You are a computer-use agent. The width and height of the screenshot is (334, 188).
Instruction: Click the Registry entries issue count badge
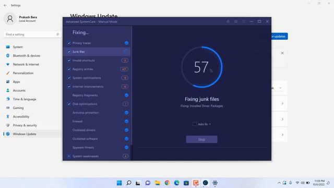point(124,69)
